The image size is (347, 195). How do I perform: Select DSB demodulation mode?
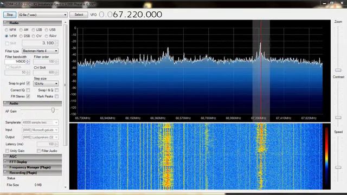coord(21,36)
